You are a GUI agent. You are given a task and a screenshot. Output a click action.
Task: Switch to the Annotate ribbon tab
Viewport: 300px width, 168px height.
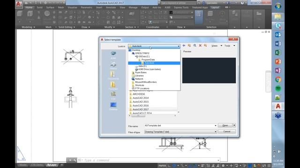pyautogui.click(x=111, y=7)
